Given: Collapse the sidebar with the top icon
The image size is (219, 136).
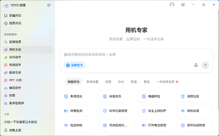Looking at the screenshot, I should click(x=49, y=5).
